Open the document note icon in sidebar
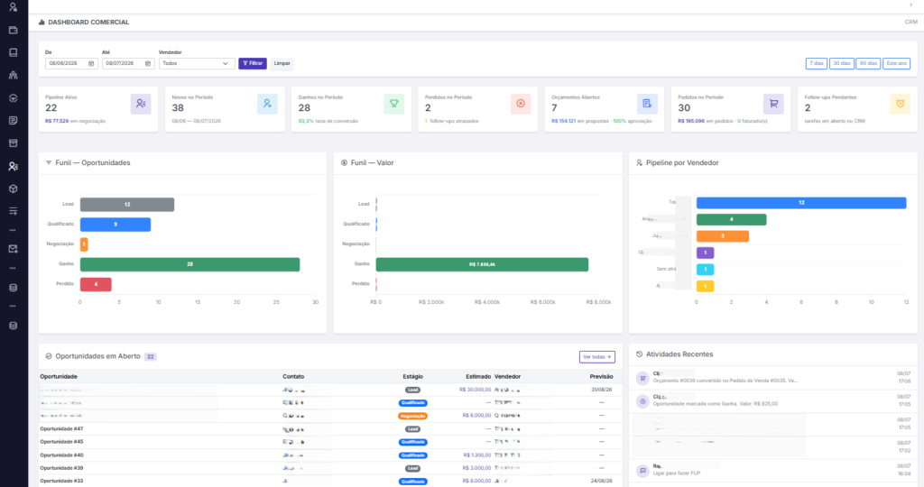The image size is (924, 487). [x=13, y=121]
